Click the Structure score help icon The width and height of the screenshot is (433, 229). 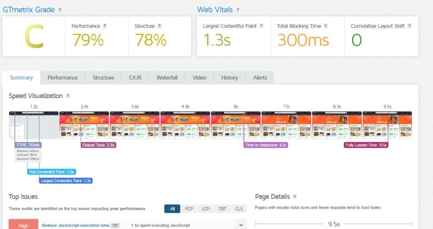[159, 26]
